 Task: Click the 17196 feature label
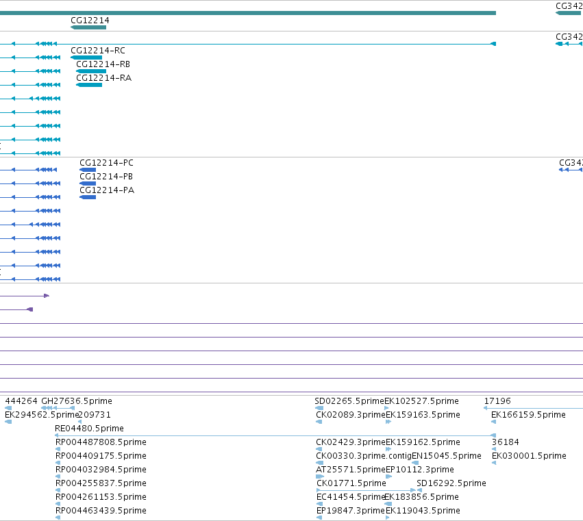coord(497,401)
